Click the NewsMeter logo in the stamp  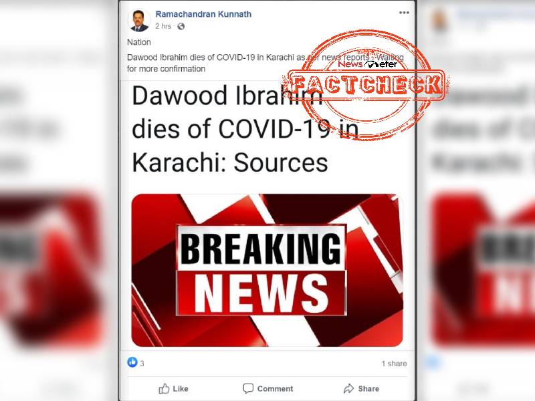pos(367,63)
